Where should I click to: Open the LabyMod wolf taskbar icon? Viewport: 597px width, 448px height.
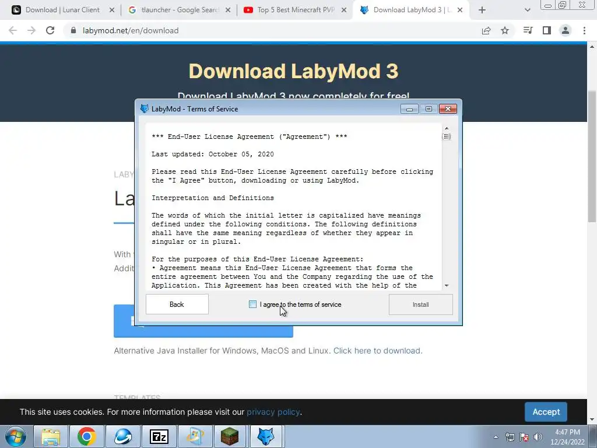point(266,436)
